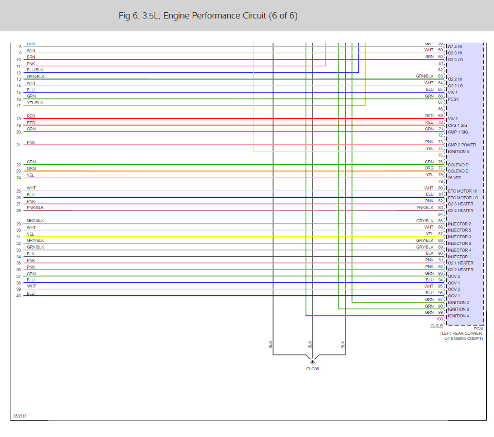Select the diagram number 353313
The image size is (494, 437).
(20, 416)
